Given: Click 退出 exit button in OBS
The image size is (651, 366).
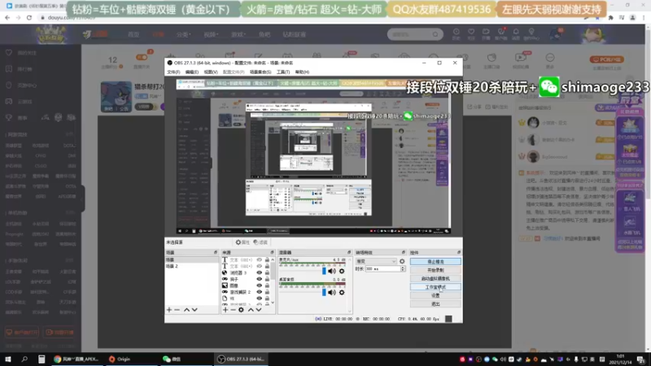Looking at the screenshot, I should [x=435, y=304].
